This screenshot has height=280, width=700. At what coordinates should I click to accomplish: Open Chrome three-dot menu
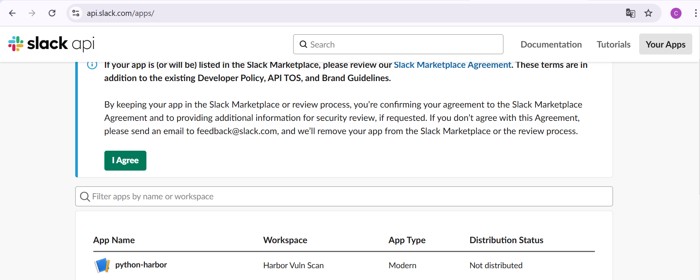(x=696, y=13)
